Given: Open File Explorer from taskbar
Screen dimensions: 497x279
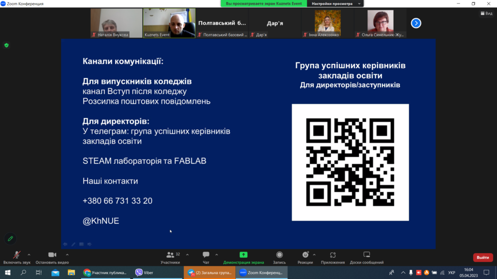Looking at the screenshot, I should 71,272.
